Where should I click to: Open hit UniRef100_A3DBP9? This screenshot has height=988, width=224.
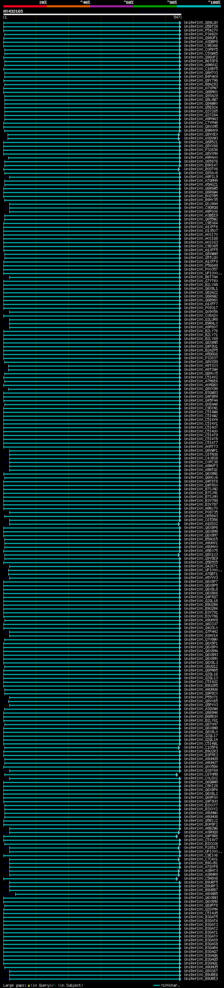(201, 42)
